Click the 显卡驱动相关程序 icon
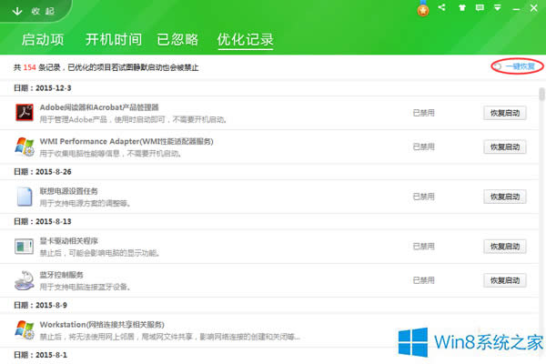The height and width of the screenshot is (364, 546). pyautogui.click(x=24, y=247)
